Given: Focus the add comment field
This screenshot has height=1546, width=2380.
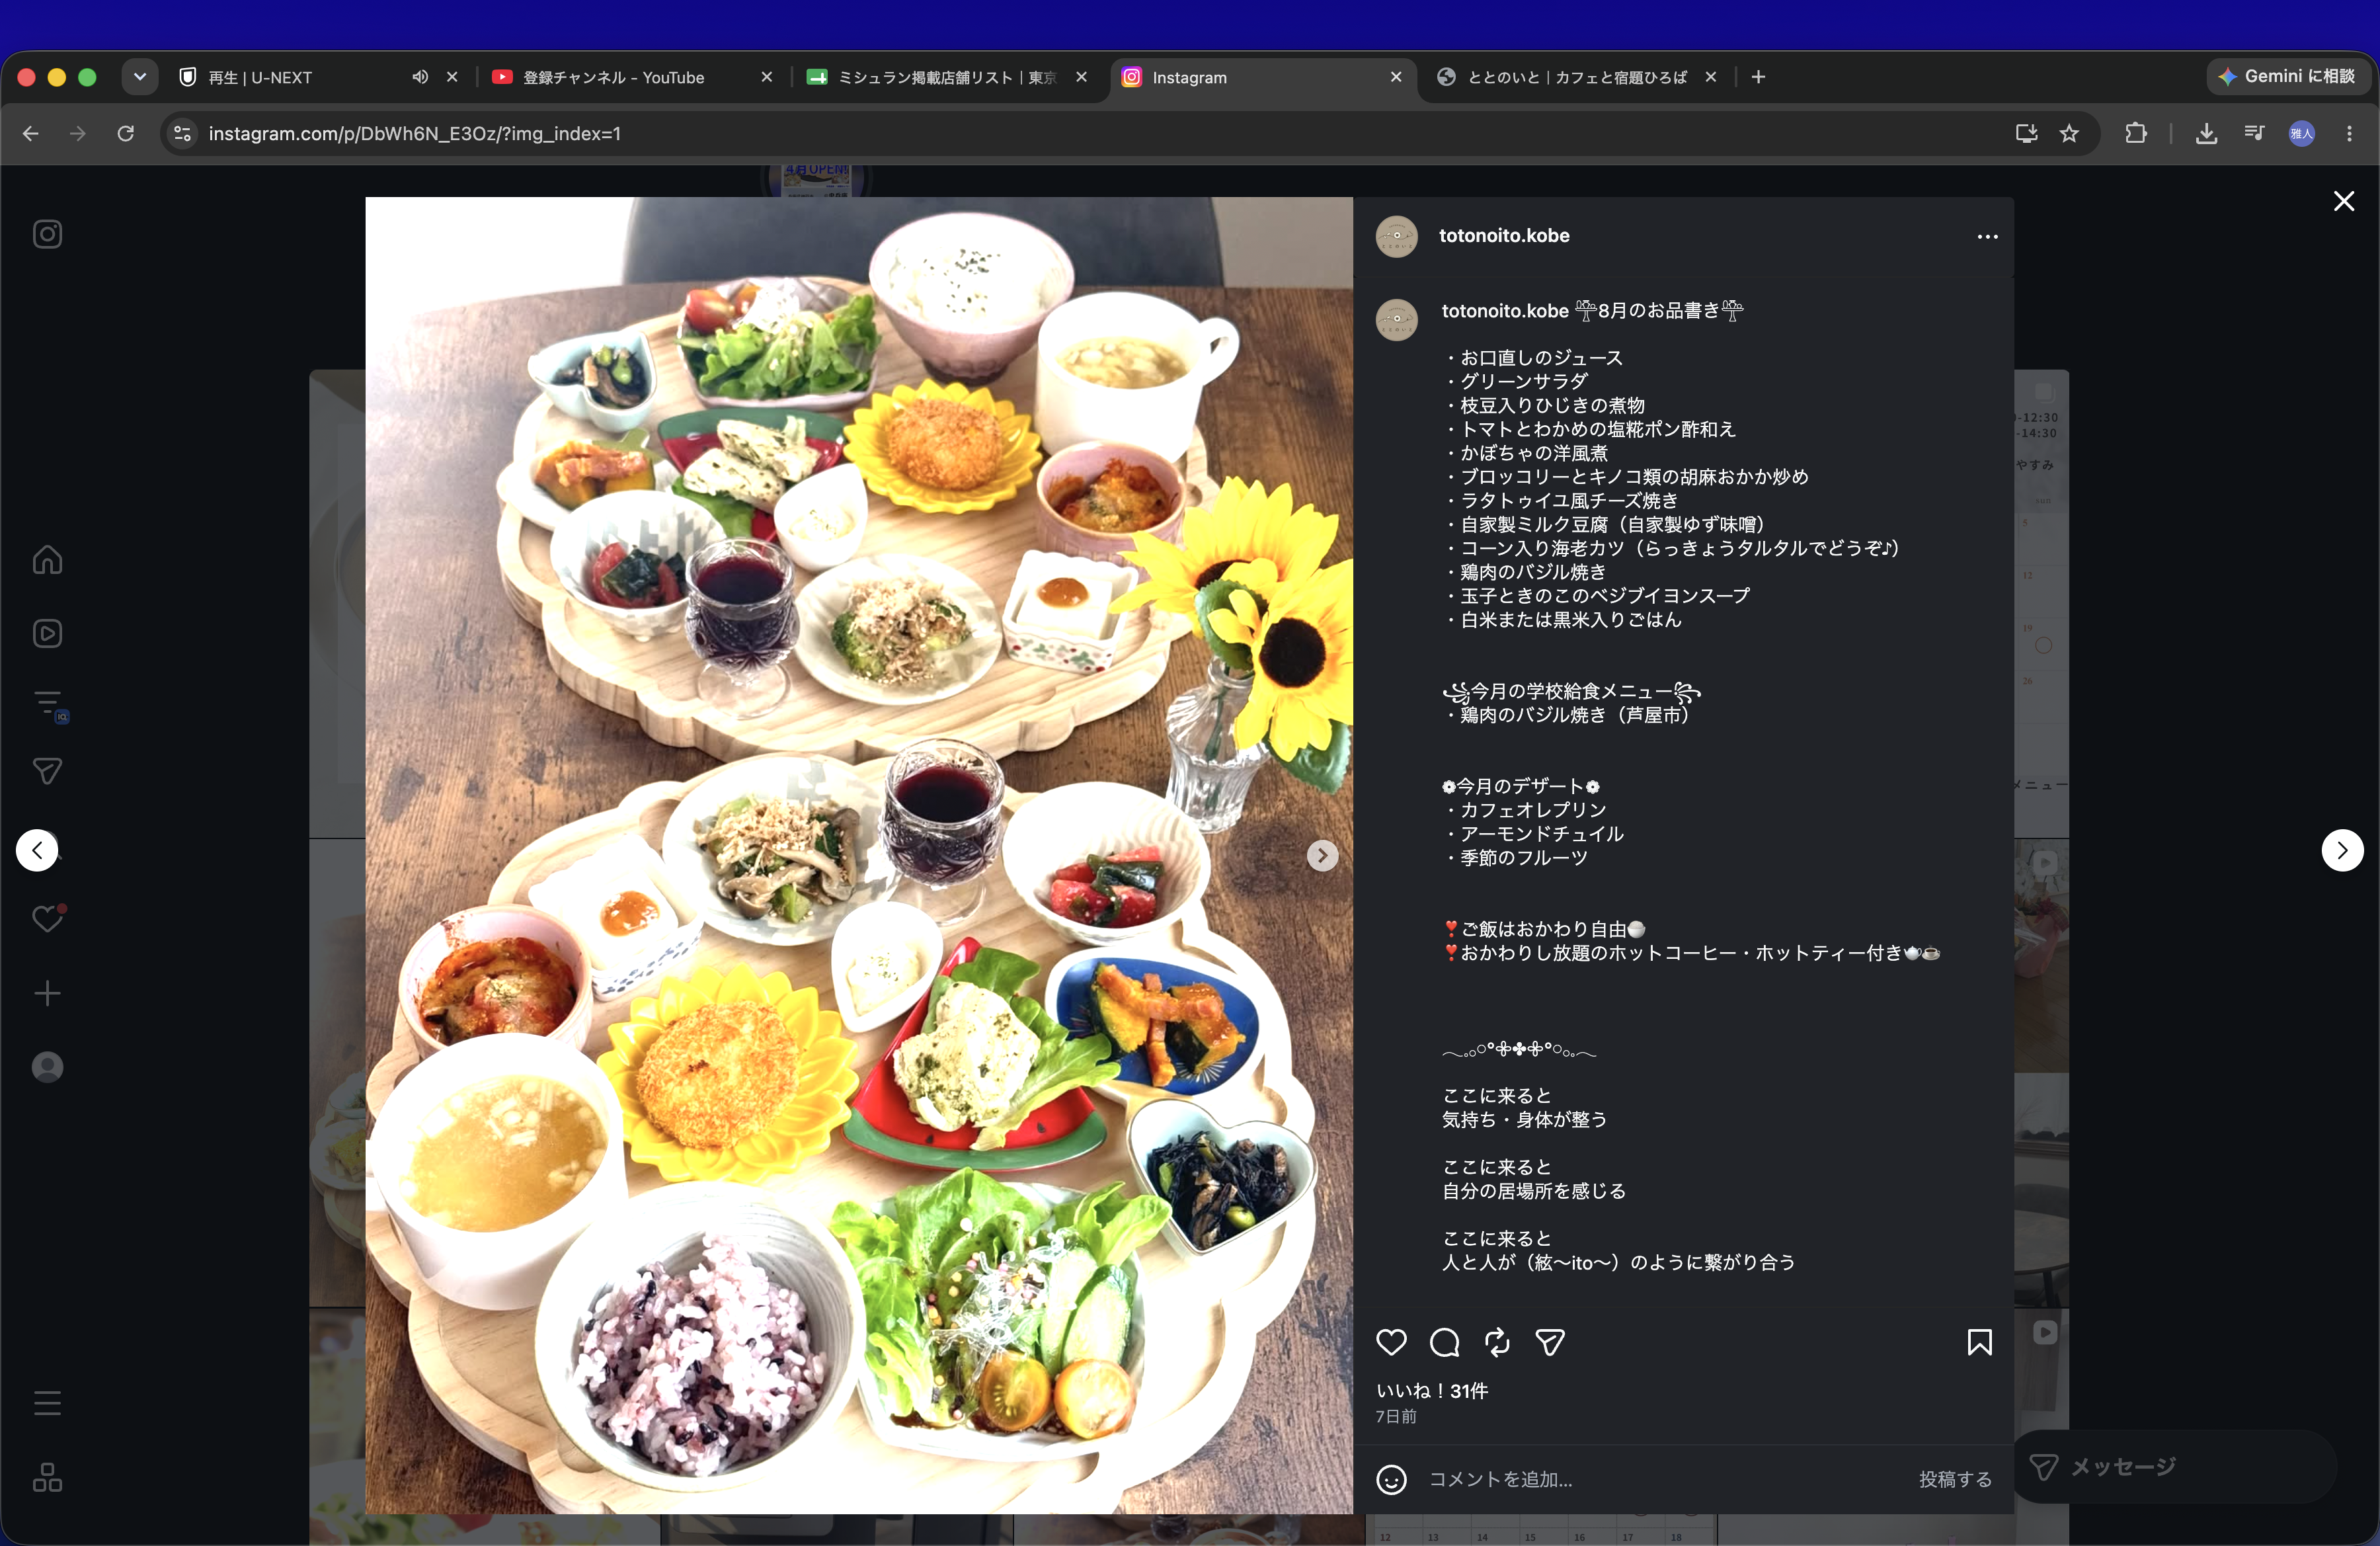Looking at the screenshot, I should [1660, 1479].
